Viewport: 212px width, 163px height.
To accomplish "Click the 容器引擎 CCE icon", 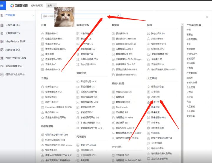I will tap(42, 87).
